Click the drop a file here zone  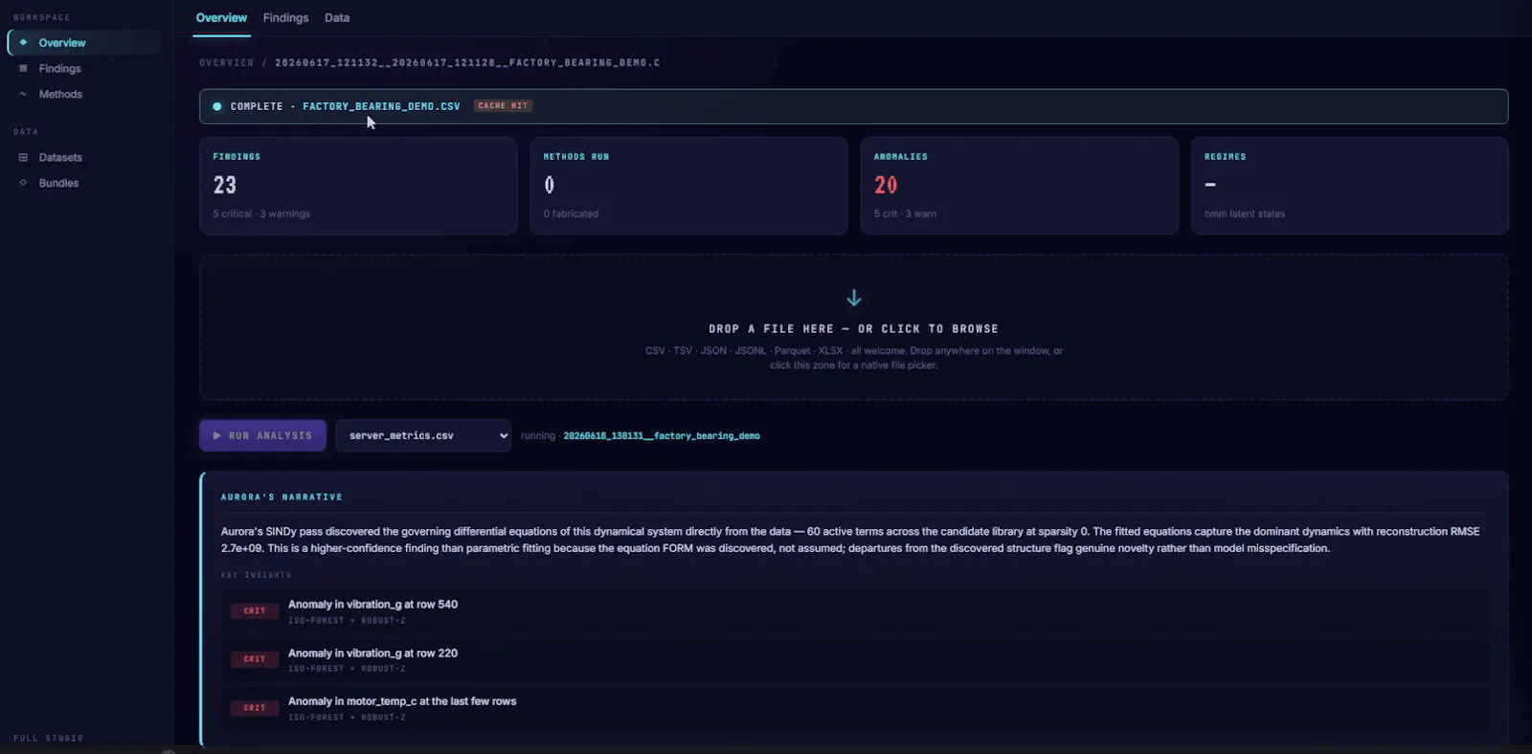click(854, 327)
